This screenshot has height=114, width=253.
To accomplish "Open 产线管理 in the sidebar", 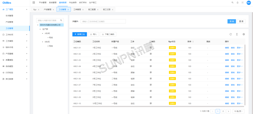I will point(9,22).
